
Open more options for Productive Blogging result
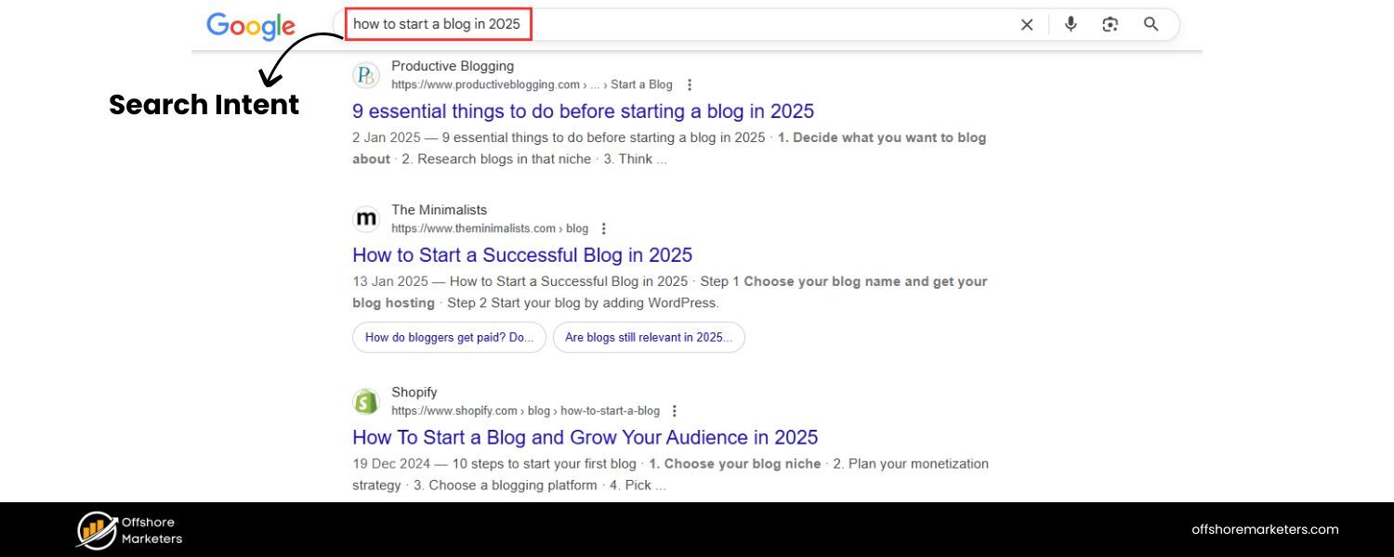690,84
